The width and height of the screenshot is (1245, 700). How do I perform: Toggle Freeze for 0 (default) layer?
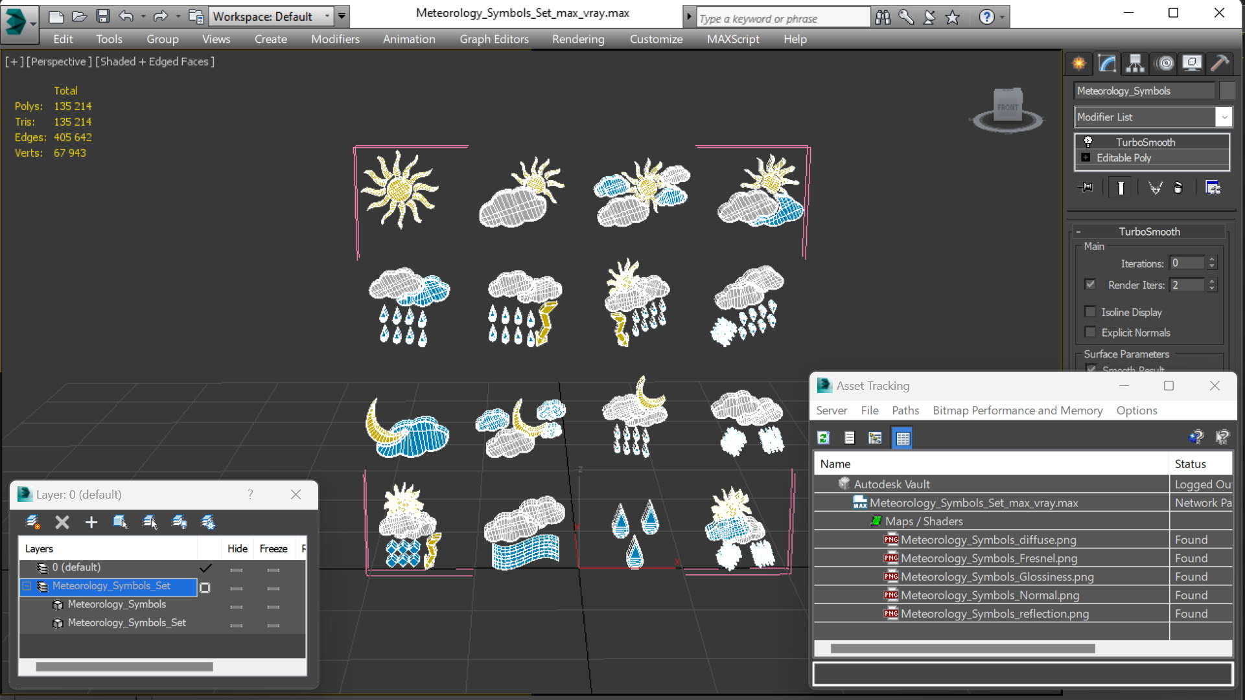coord(273,569)
